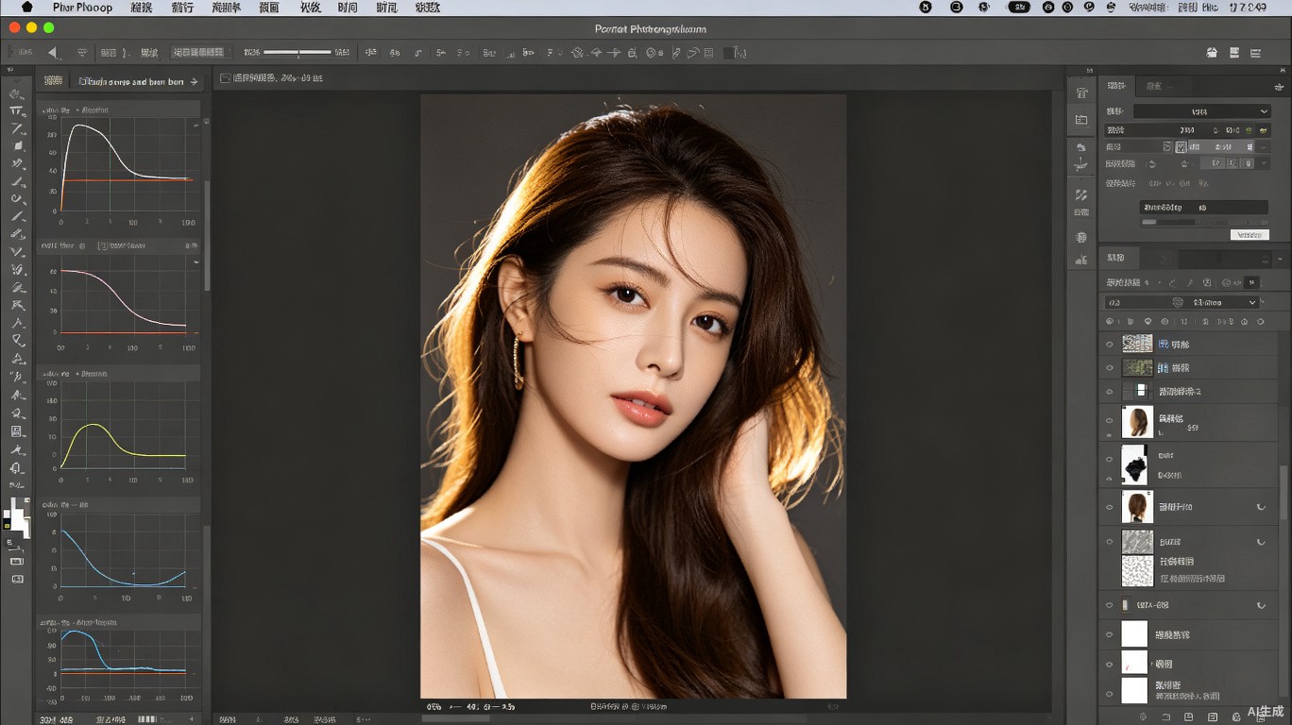Click the link icon on the small group row
The image size is (1292, 725).
coord(1261,605)
